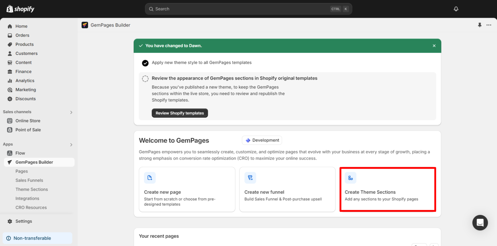Open the Create Theme Sections card
The image size is (497, 246).
coord(387,189)
